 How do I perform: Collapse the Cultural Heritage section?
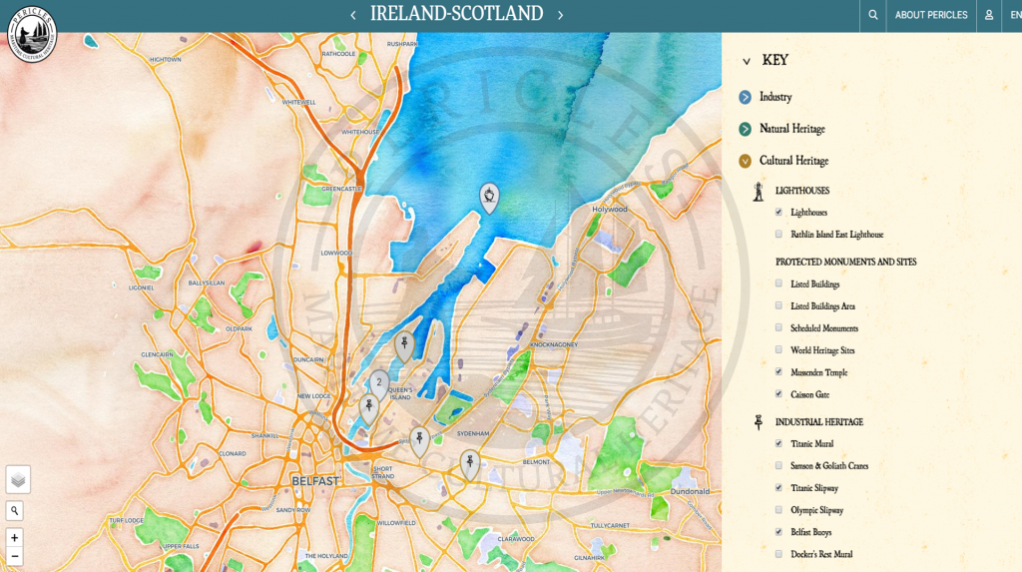pyautogui.click(x=745, y=161)
